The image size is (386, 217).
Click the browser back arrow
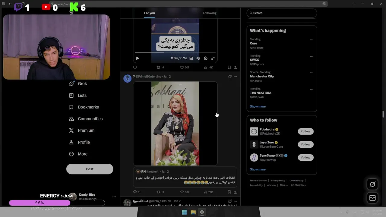coord(10,4)
